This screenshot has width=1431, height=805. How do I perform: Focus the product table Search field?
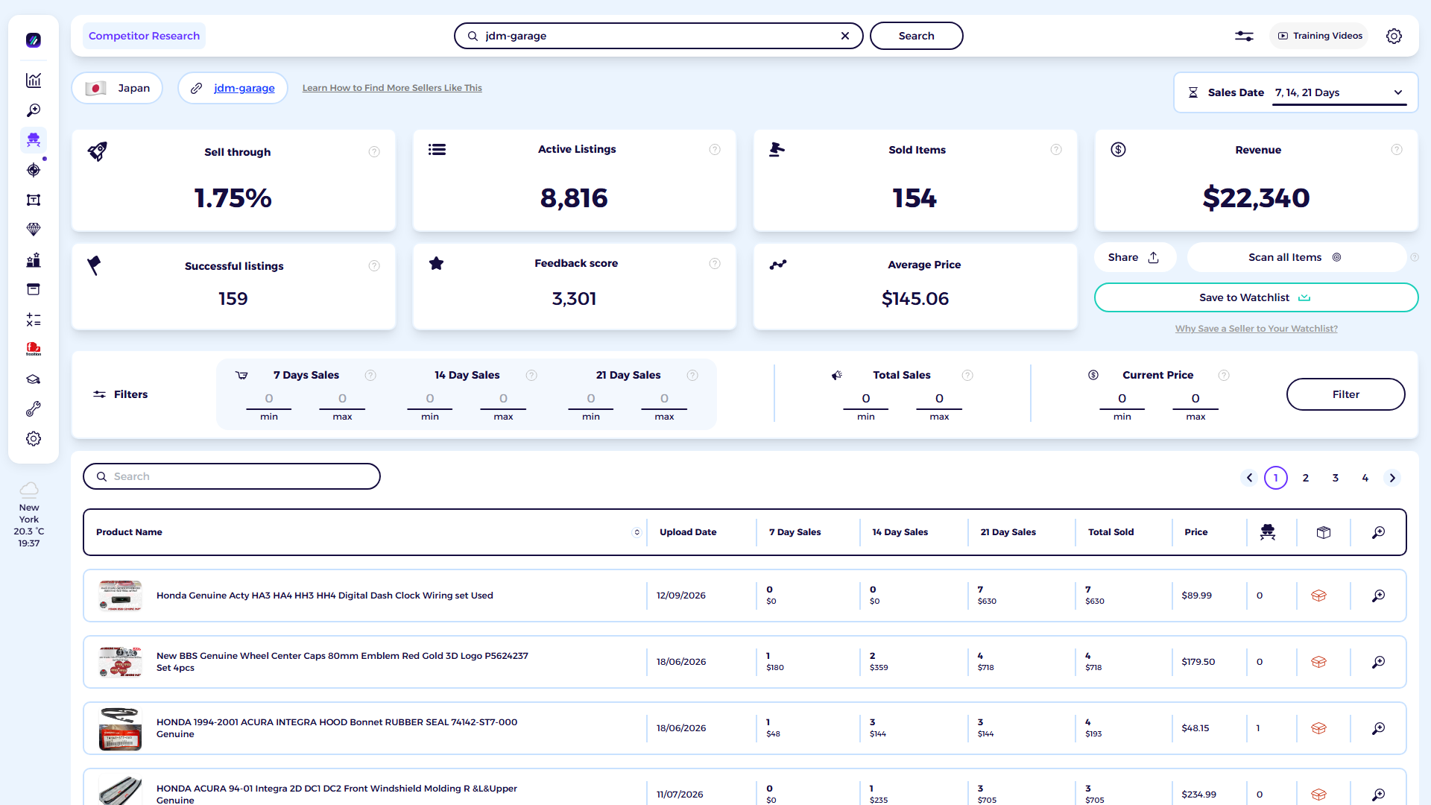pyautogui.click(x=232, y=476)
